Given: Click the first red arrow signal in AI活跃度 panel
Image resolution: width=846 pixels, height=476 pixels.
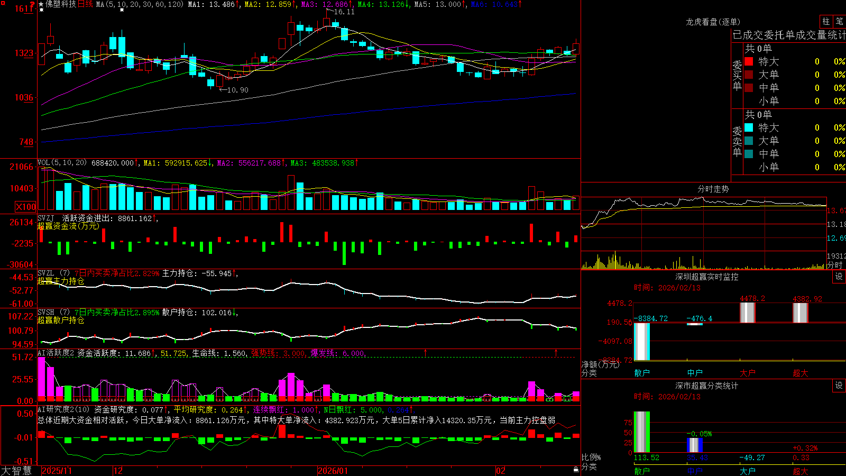Looking at the screenshot, I should click(425, 352).
